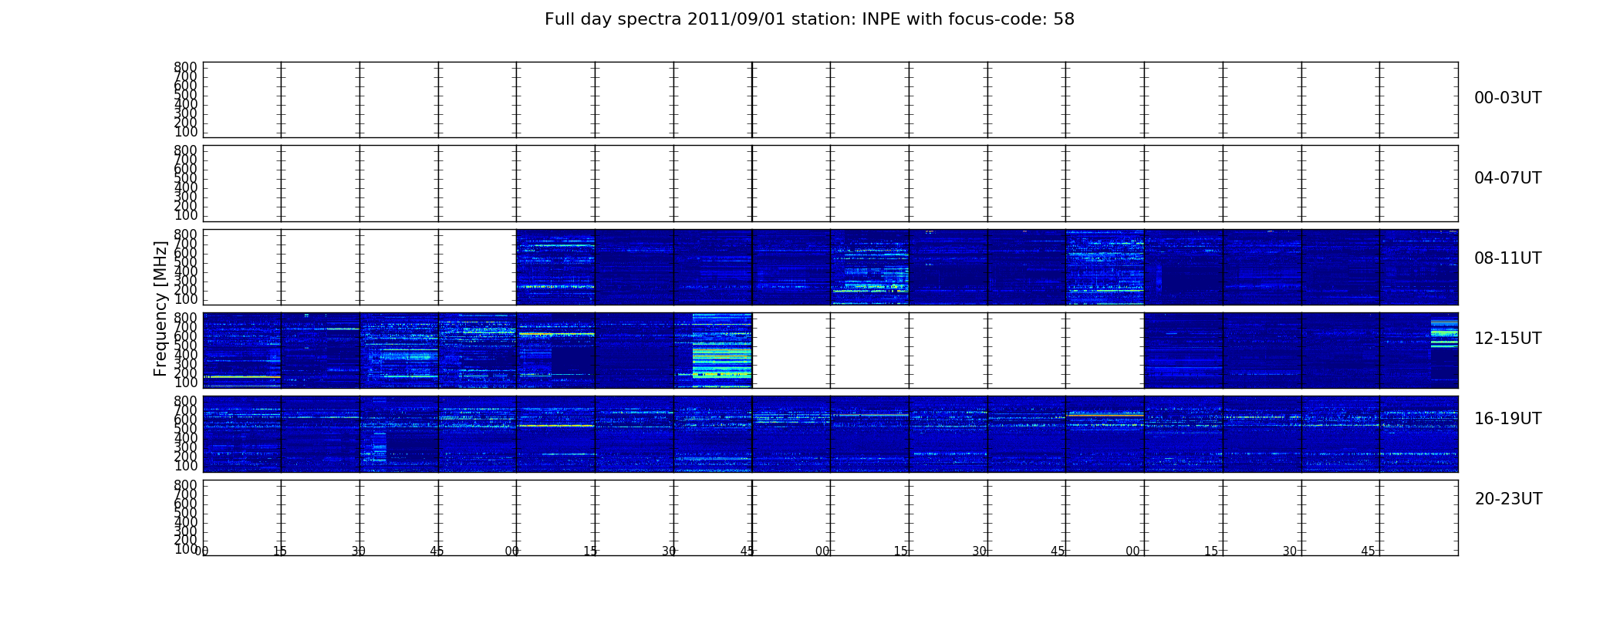
Task: Click the '800' tick label of the 00-03UT panel
Action: tap(185, 67)
